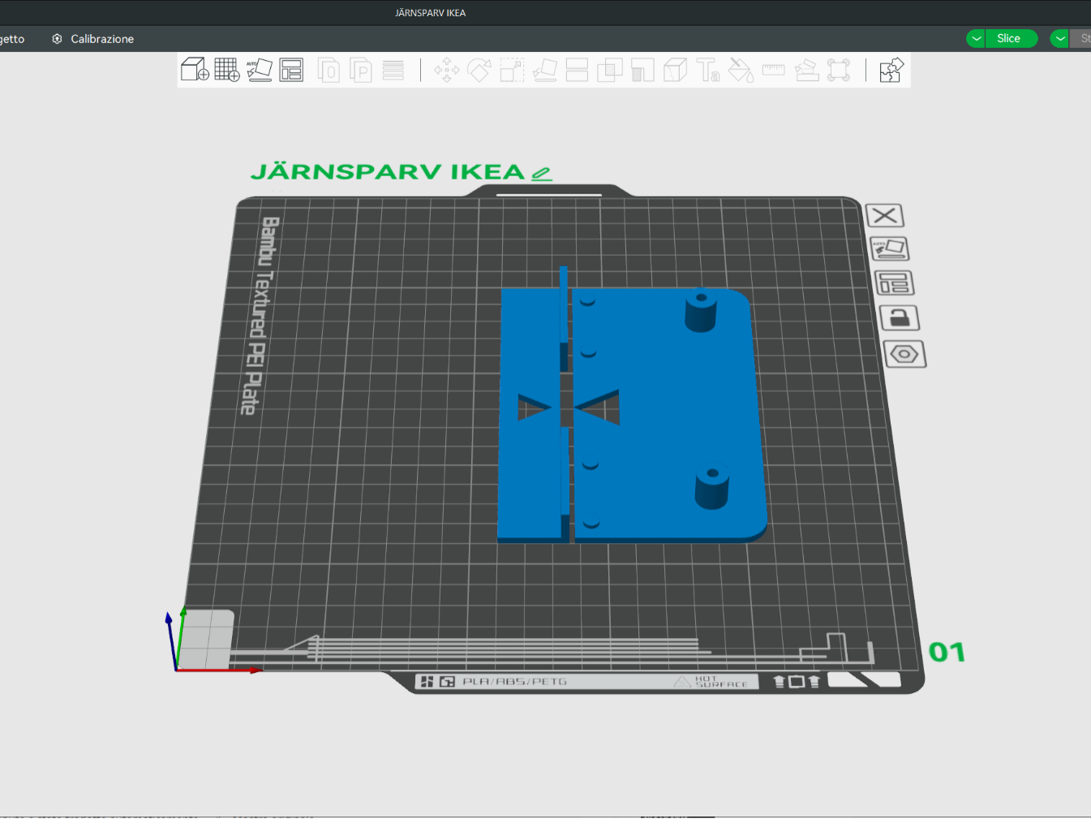This screenshot has width=1091, height=819.
Task: Open the Color painting bucket tool
Action: pyautogui.click(x=741, y=70)
